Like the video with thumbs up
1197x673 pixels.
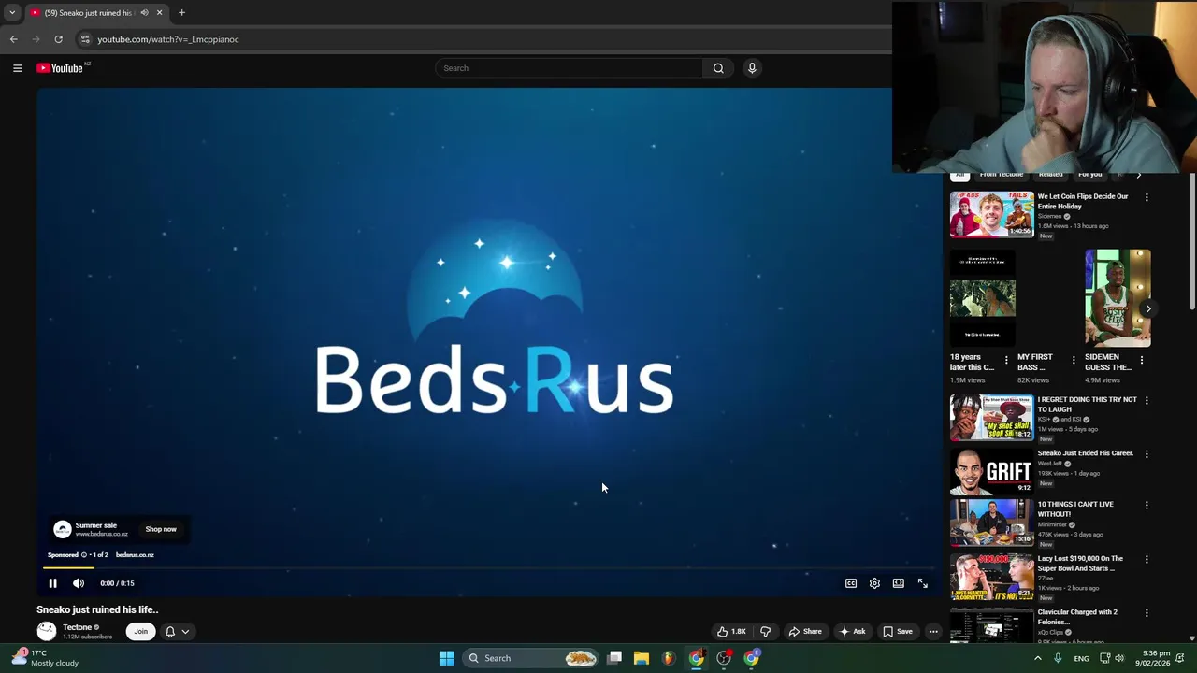732,632
